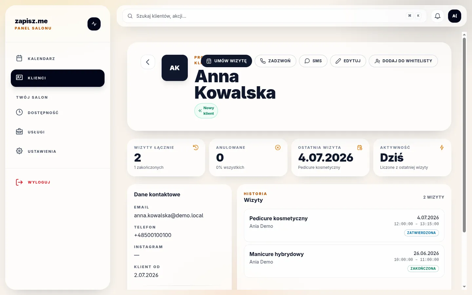Image resolution: width=472 pixels, height=295 pixels.
Task: Click the Nowy klient badge label
Action: point(209,111)
